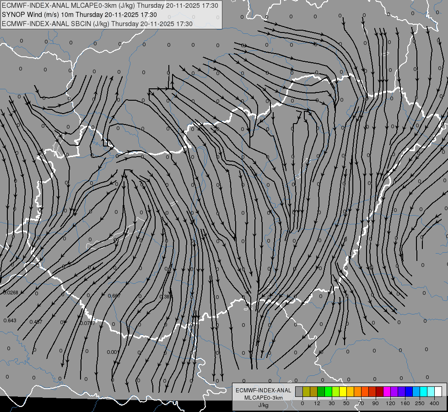Click the olive-yellow legend swatch just after 0
448x412 pixels.
306,391
